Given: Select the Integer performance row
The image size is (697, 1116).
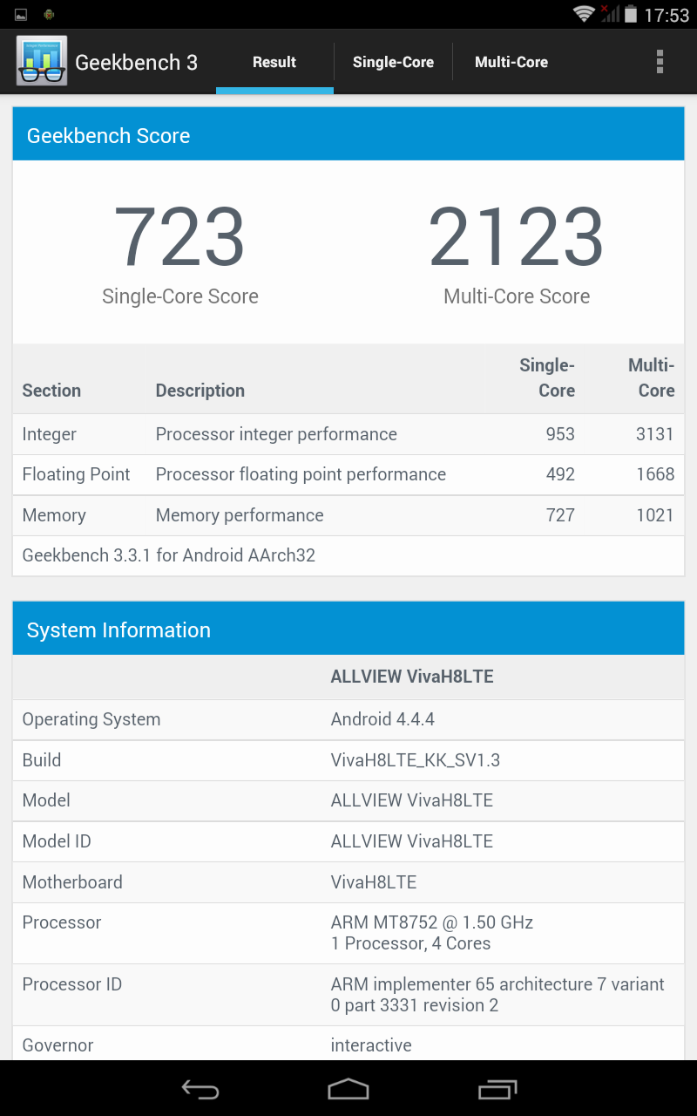Looking at the screenshot, I should click(348, 434).
